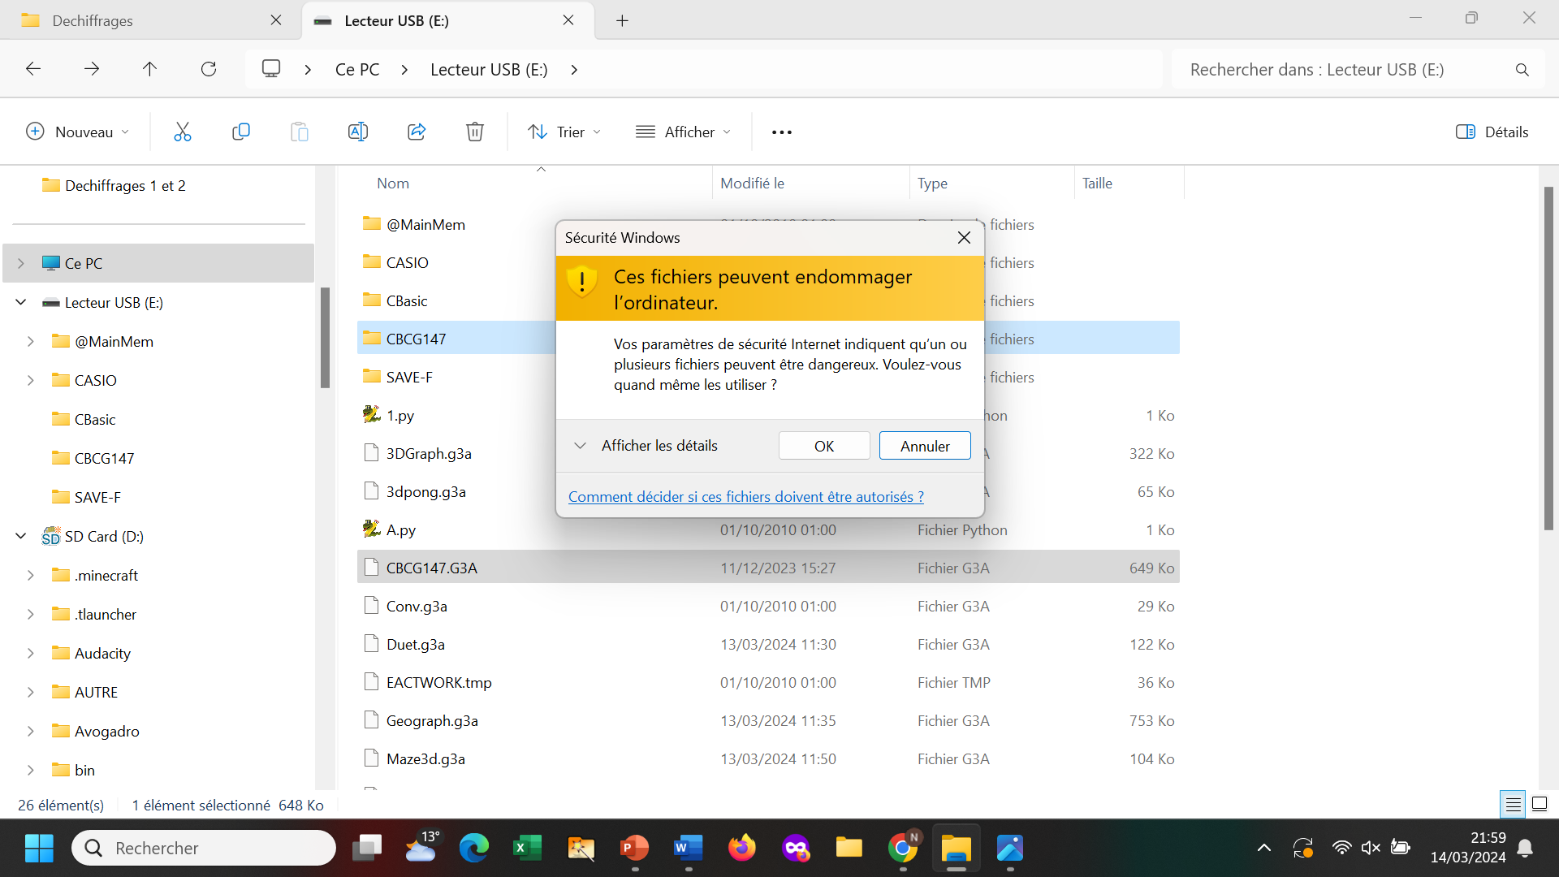Open the Nouveau dropdown menu
Viewport: 1559px width, 877px height.
78,132
